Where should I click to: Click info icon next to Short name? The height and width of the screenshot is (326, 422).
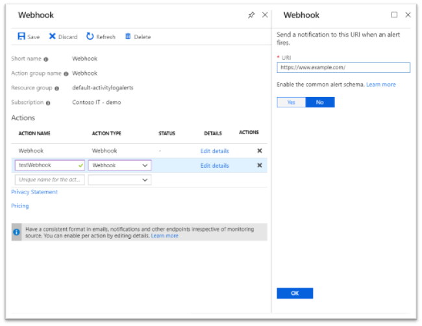tap(46, 59)
